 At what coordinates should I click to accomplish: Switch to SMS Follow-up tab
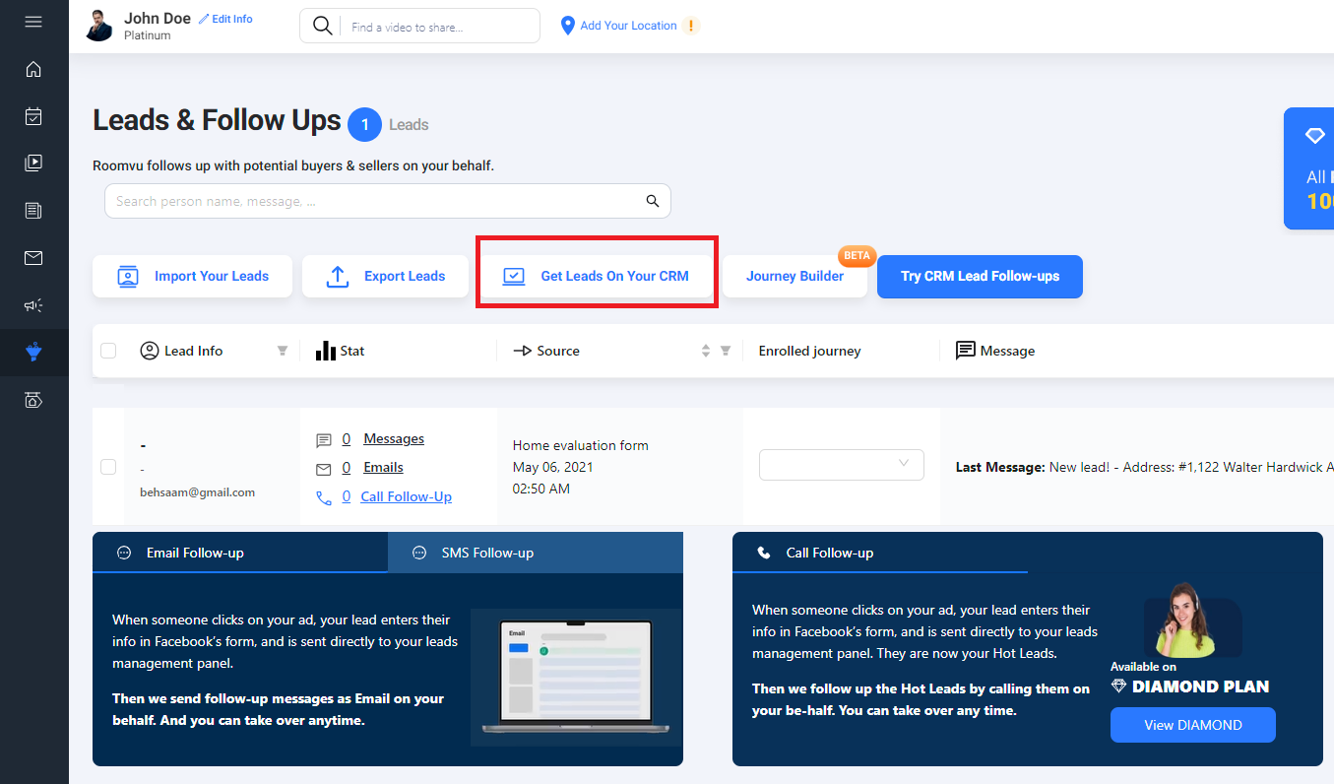click(x=486, y=553)
